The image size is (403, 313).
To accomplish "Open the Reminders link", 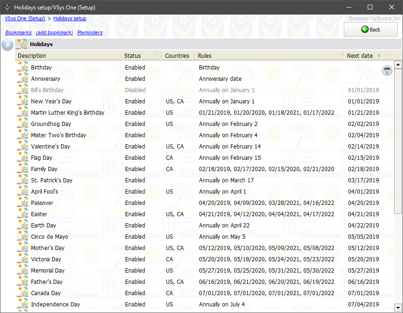I will pyautogui.click(x=90, y=32).
